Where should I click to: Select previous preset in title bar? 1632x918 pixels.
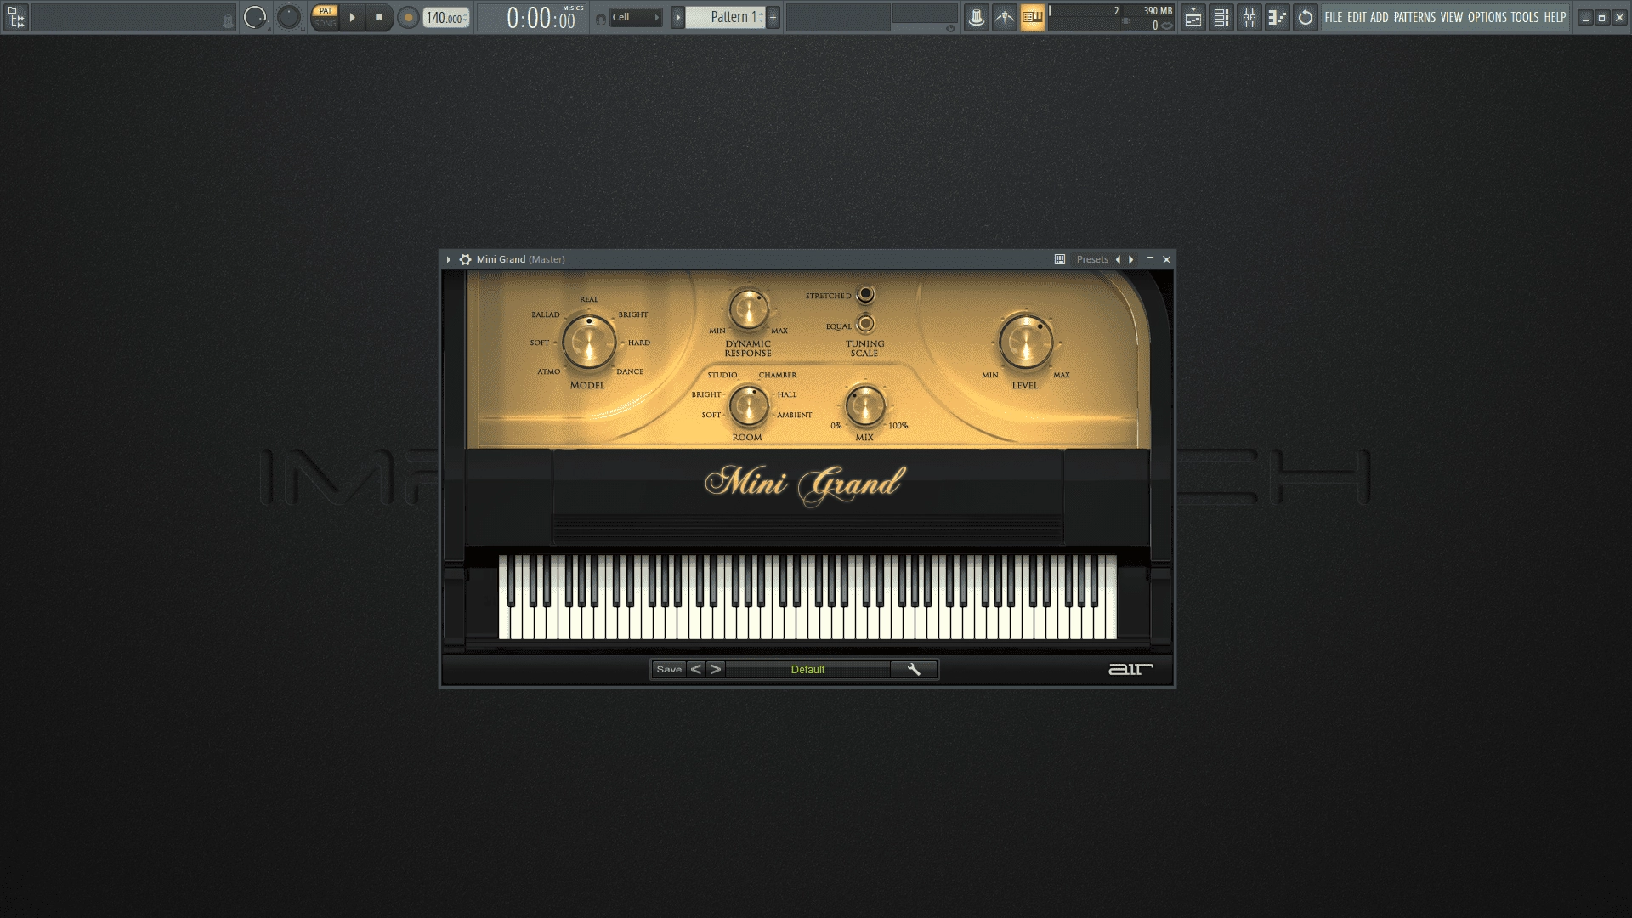(x=1118, y=259)
